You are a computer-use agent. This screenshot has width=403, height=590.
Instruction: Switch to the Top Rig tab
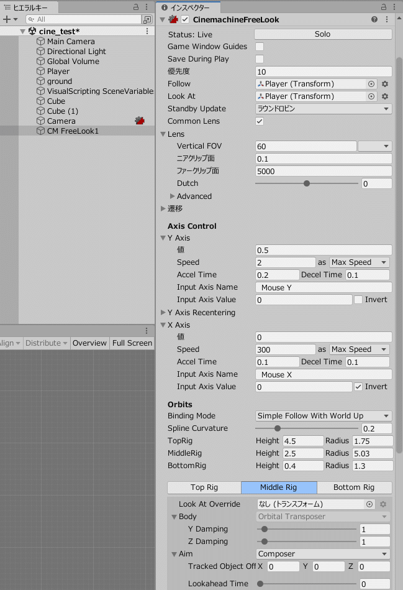click(204, 487)
